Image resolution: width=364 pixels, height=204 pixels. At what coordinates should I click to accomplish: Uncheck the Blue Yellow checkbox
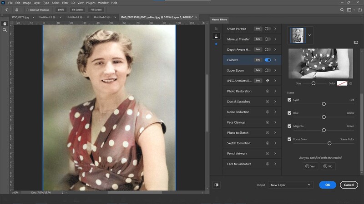[289, 113]
